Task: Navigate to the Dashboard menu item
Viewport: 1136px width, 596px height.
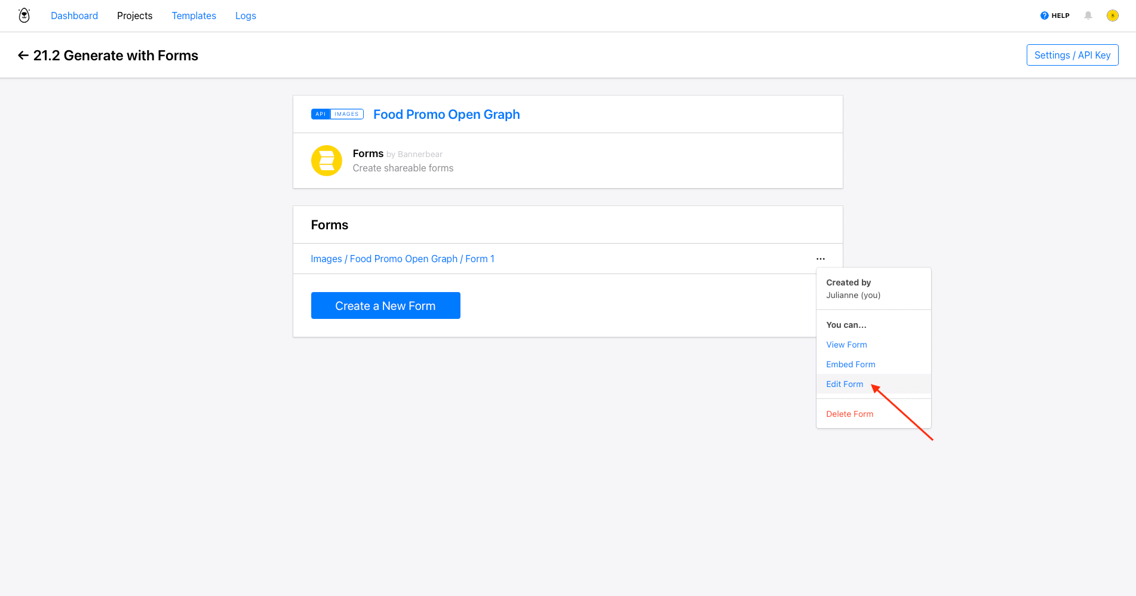Action: (74, 16)
